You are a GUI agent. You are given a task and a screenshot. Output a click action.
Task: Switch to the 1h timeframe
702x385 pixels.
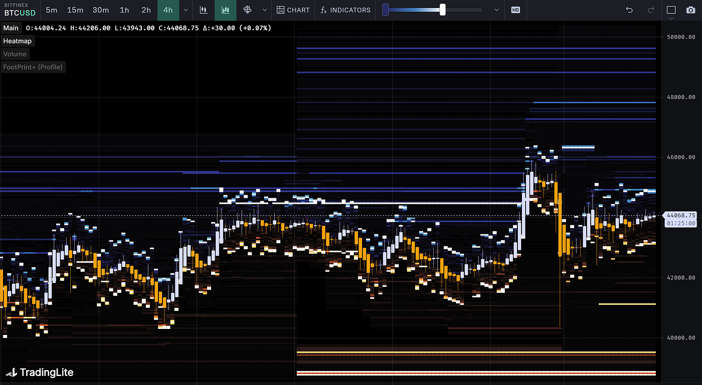pyautogui.click(x=124, y=10)
